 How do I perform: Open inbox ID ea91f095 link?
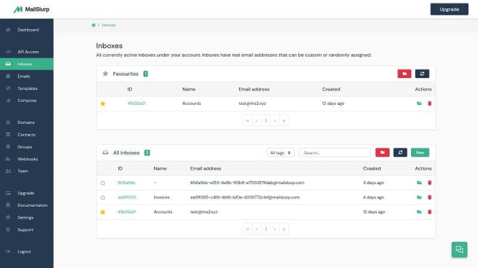126,197
